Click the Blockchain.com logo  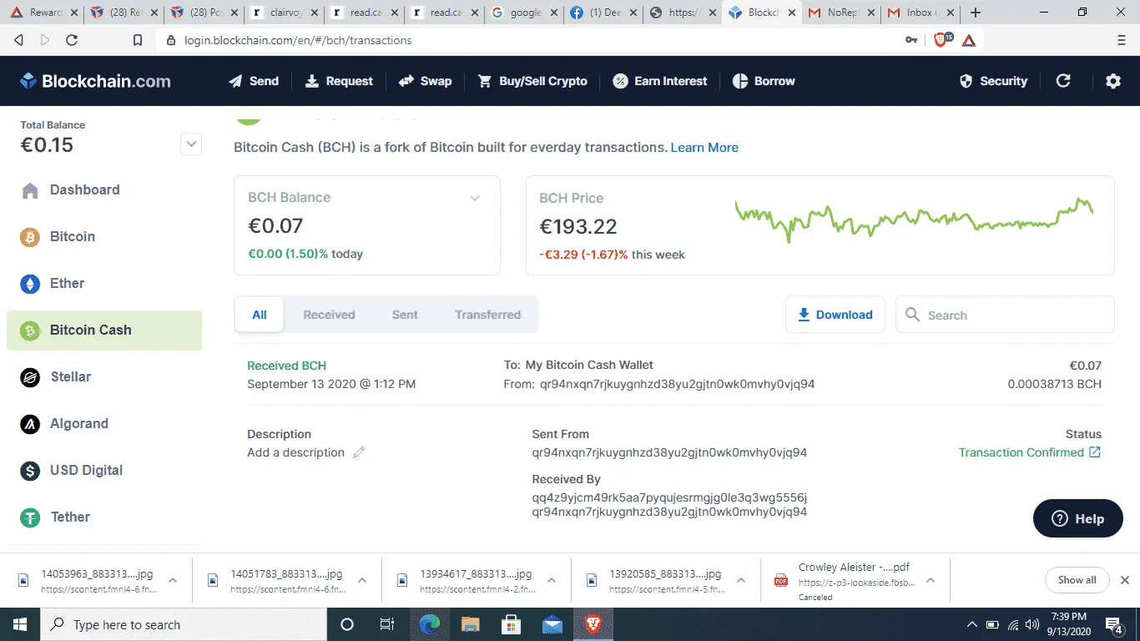(x=95, y=81)
